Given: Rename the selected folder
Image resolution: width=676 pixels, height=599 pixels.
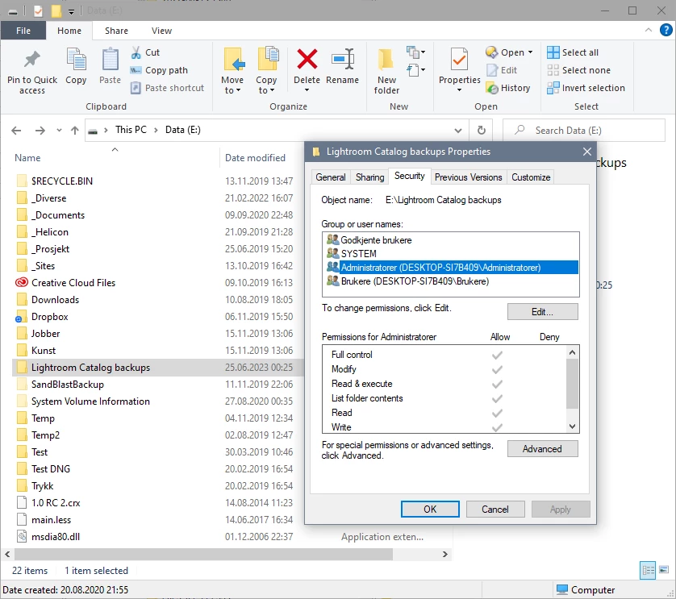Looking at the screenshot, I should coord(342,67).
